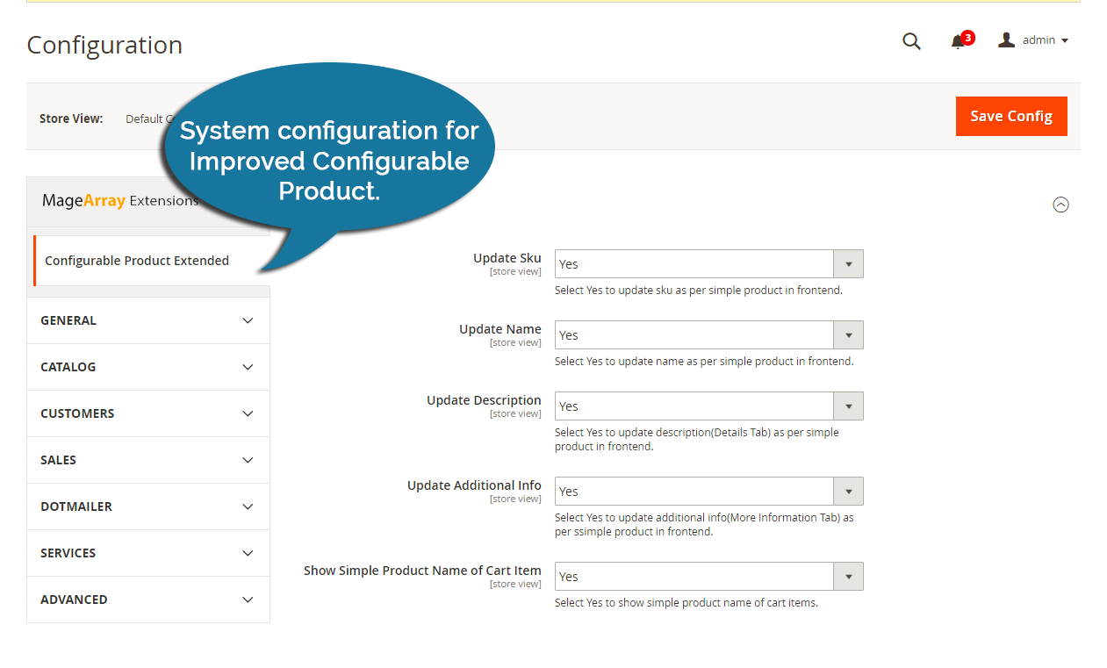
Task: Expand the CUSTOMERS section
Action: 148,413
